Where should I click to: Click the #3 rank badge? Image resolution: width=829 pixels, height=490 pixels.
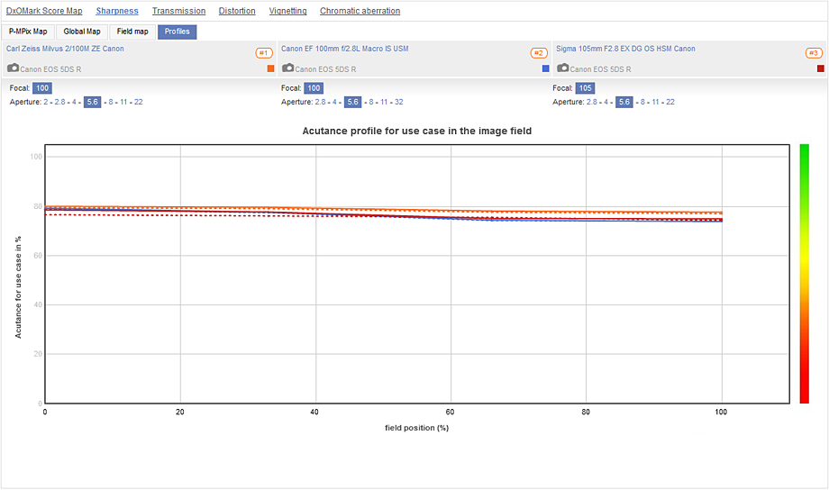tap(814, 53)
